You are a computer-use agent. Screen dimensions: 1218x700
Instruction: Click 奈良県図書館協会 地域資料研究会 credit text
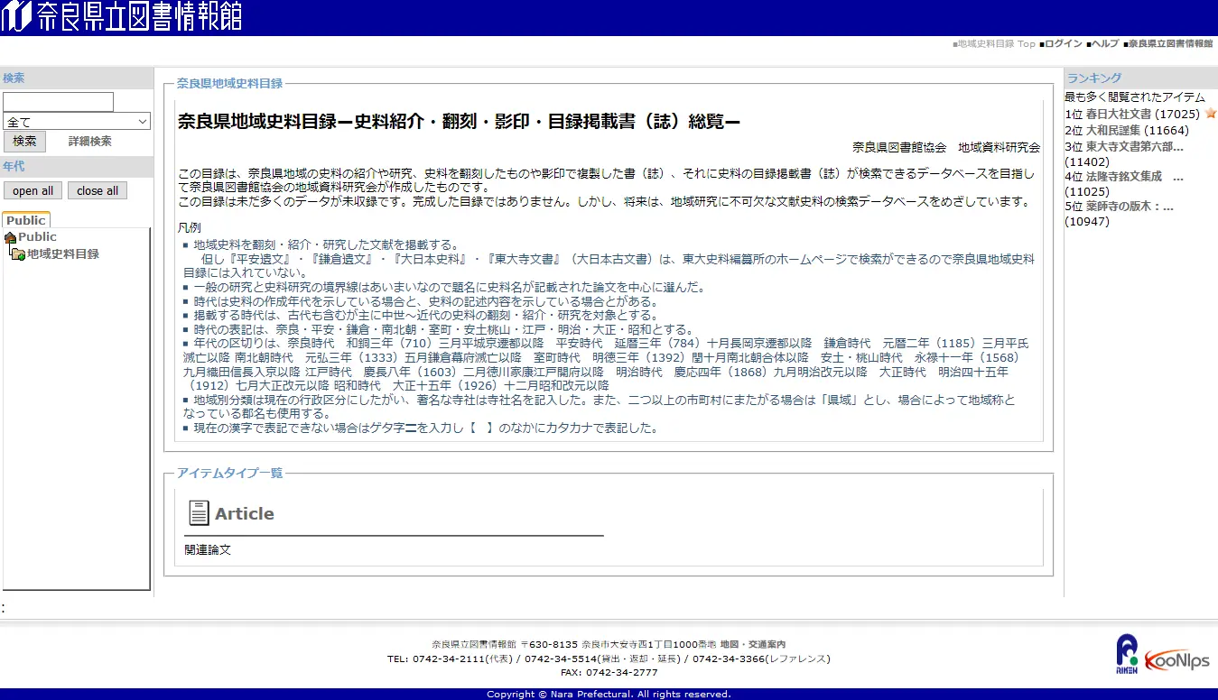[x=946, y=147]
